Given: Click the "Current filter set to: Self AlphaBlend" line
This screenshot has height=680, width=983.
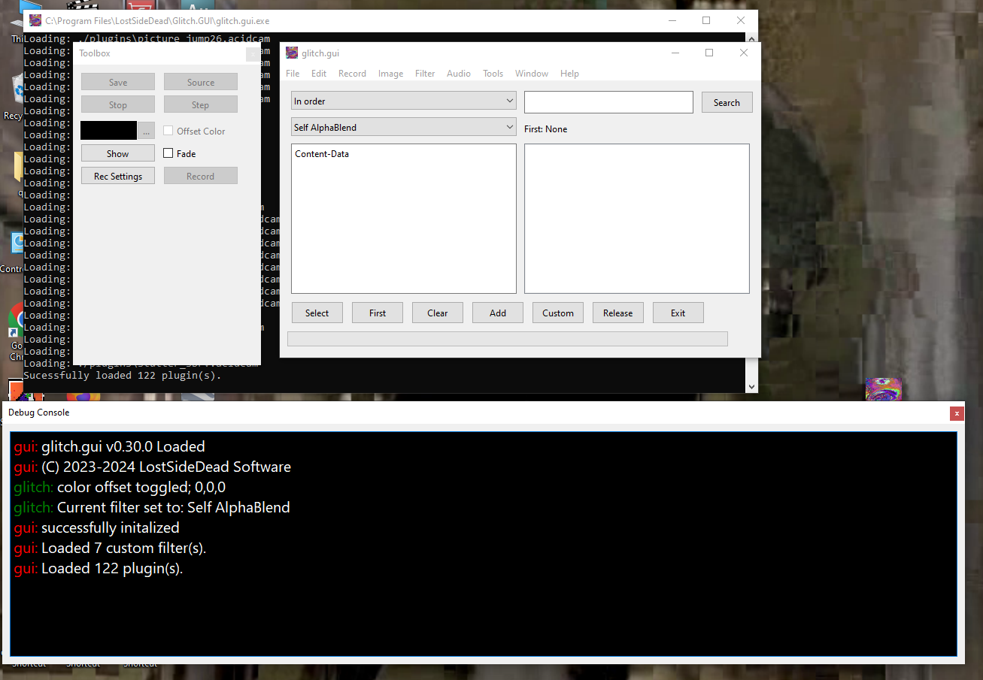Looking at the screenshot, I should 174,508.
